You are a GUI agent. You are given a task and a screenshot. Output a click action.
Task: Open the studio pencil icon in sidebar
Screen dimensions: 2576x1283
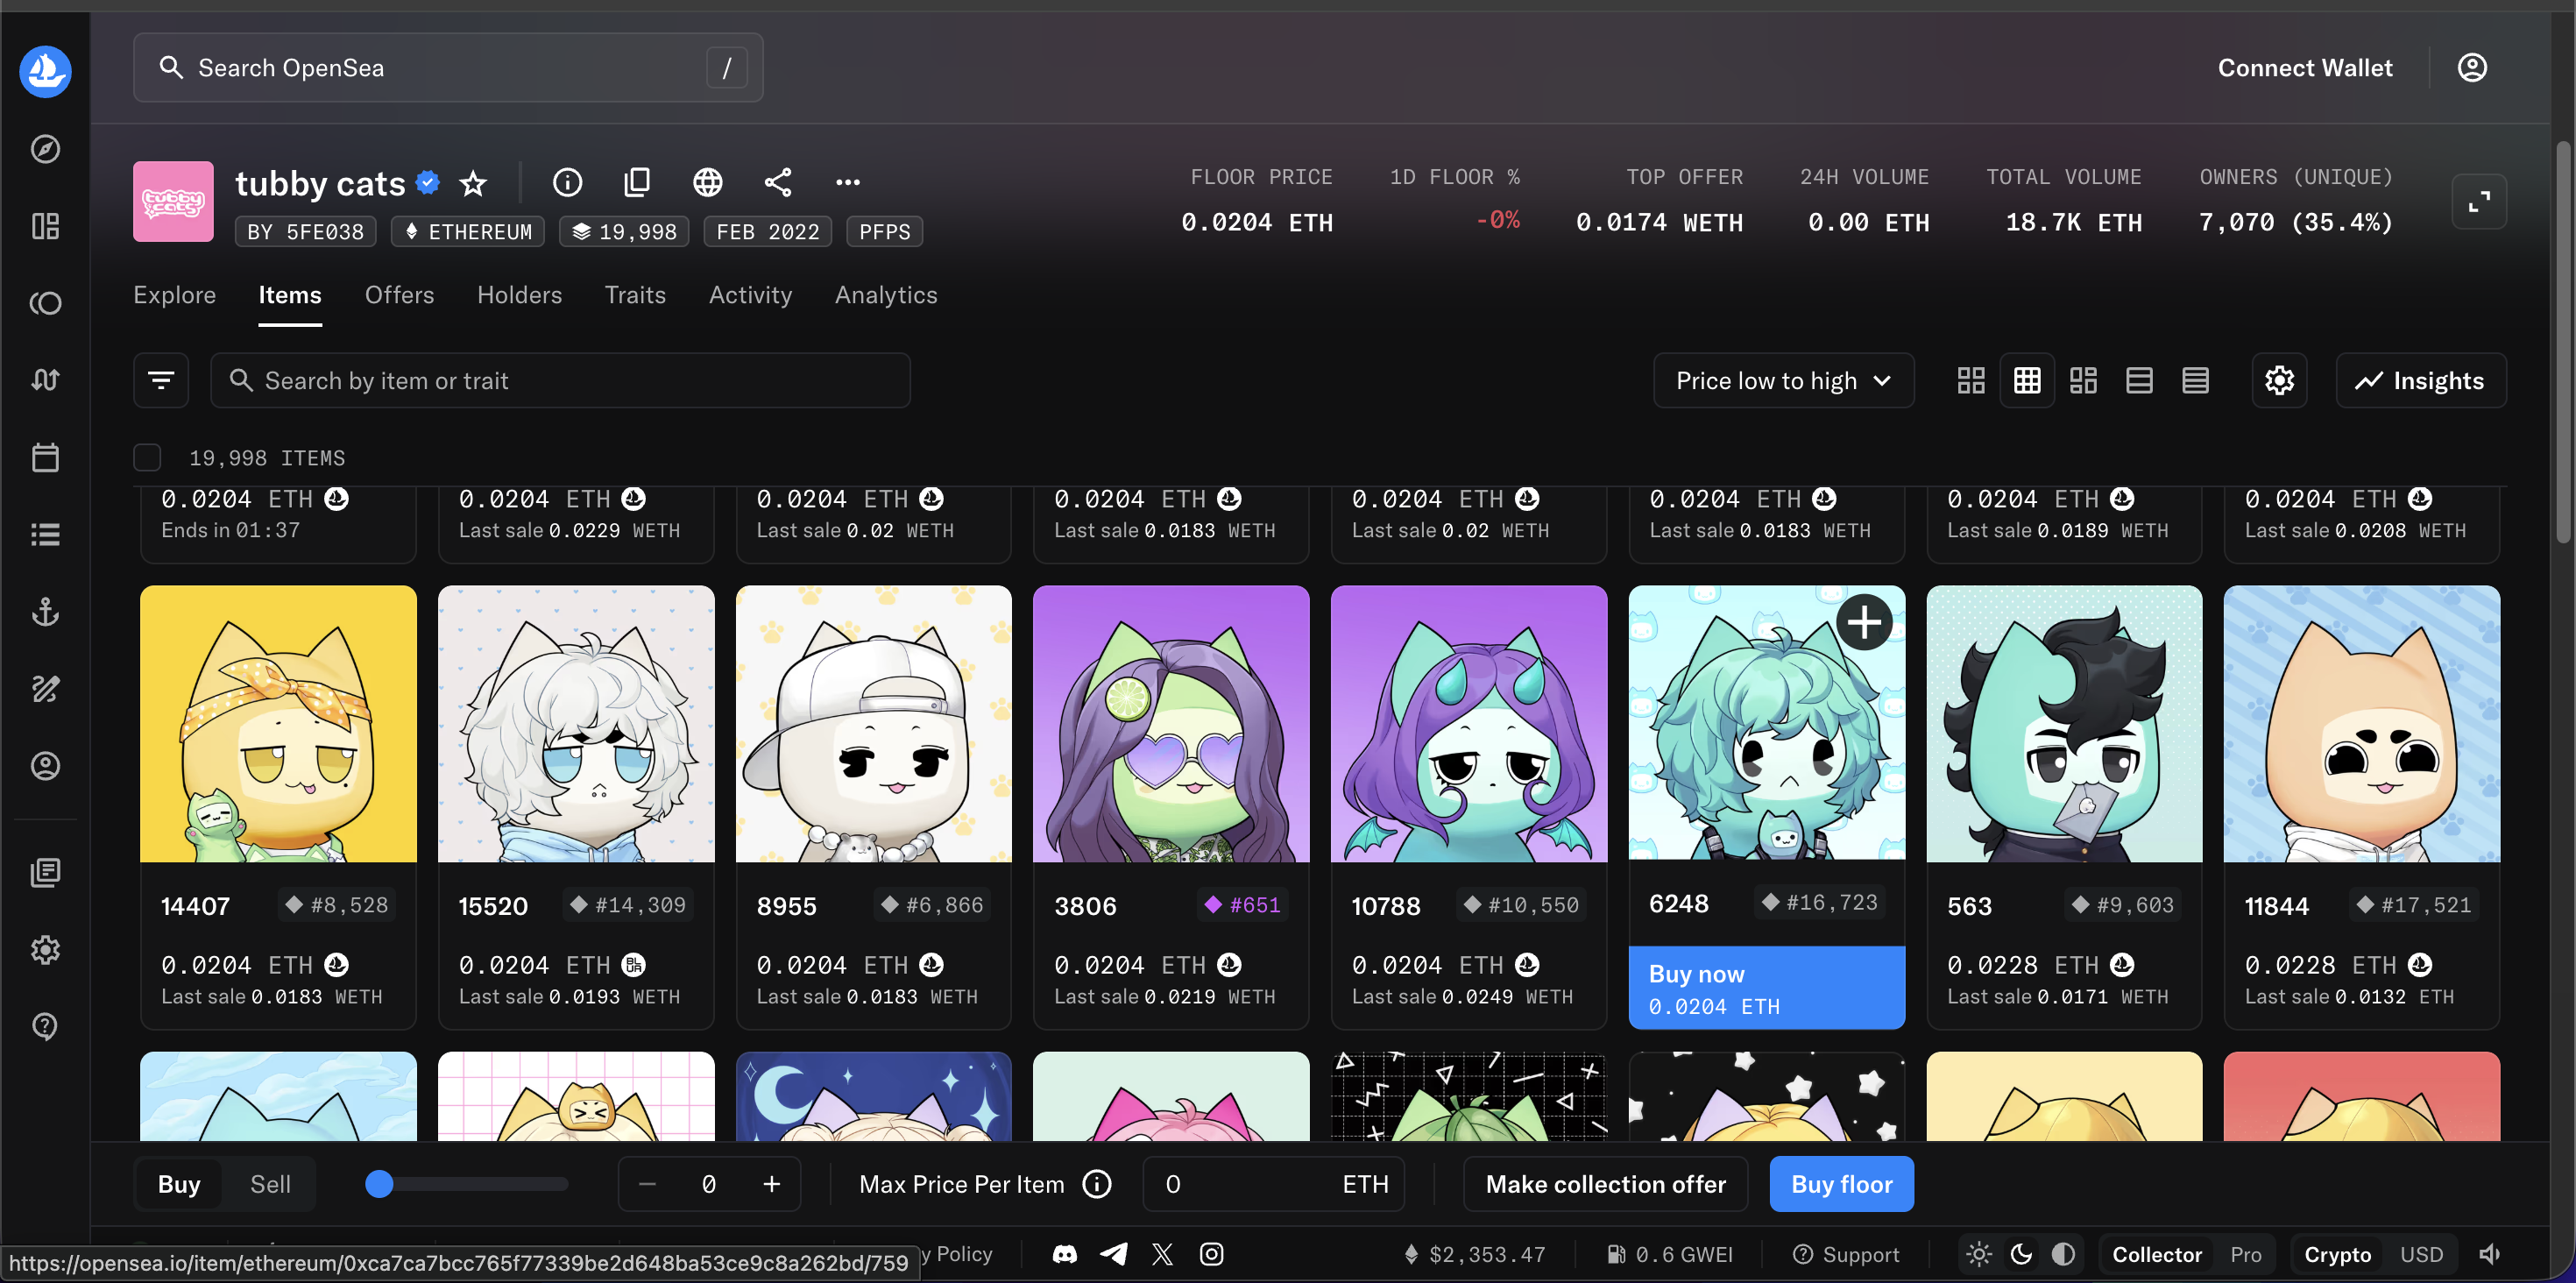45,688
